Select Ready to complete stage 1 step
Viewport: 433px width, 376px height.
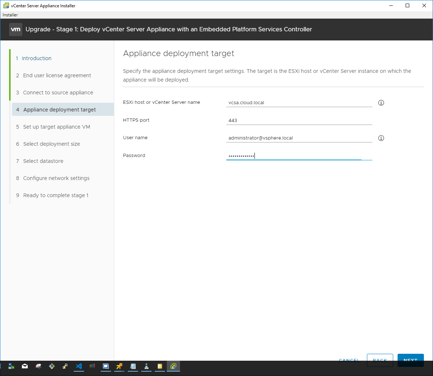[53, 195]
